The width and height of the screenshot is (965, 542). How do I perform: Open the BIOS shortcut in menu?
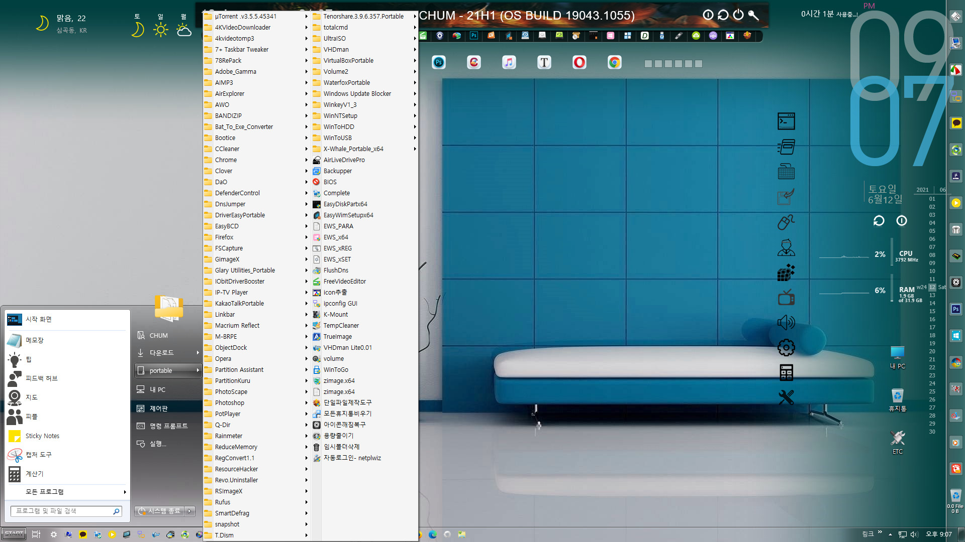(365, 182)
